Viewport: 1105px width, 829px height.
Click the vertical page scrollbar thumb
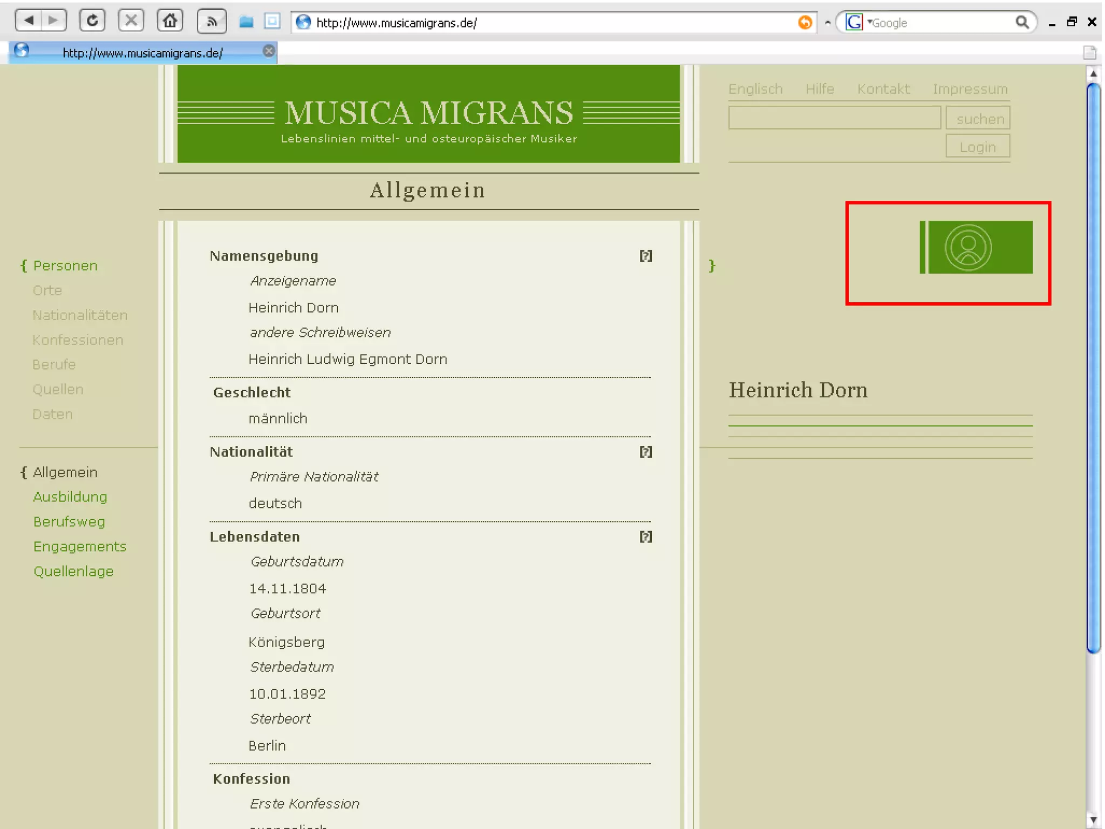tap(1093, 367)
